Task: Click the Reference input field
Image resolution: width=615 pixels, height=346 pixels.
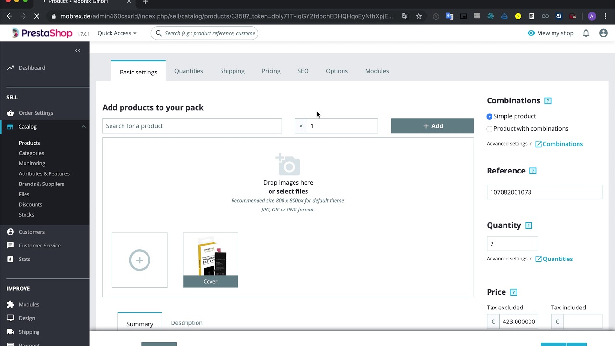Action: tap(544, 192)
